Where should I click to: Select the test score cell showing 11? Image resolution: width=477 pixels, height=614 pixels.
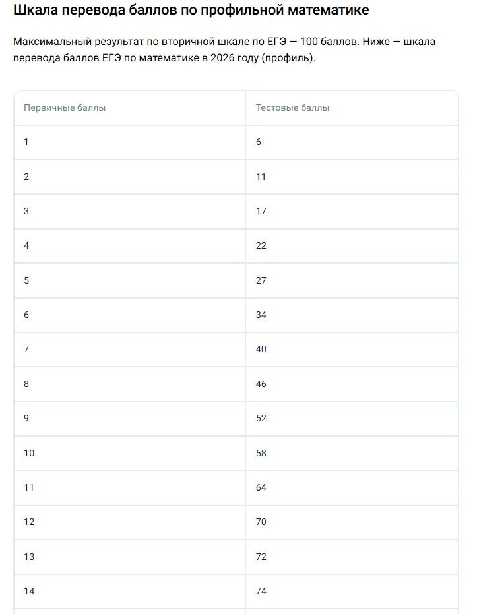352,177
